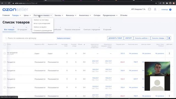Tick the checkbox of the 793 ₽ row
Image resolution: width=176 pixels, height=99 pixels.
(5, 87)
